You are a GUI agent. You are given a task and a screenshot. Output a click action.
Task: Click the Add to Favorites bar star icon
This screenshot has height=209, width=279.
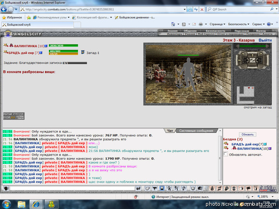pos(29,18)
